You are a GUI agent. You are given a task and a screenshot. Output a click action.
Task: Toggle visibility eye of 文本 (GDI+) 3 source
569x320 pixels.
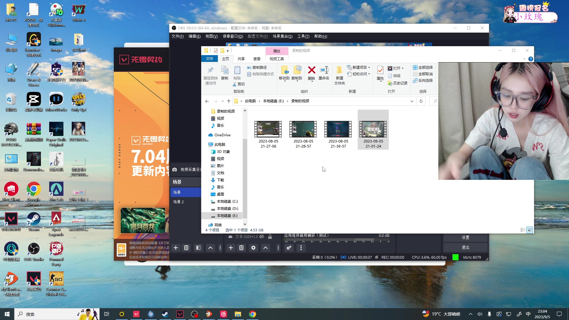tap(262, 237)
